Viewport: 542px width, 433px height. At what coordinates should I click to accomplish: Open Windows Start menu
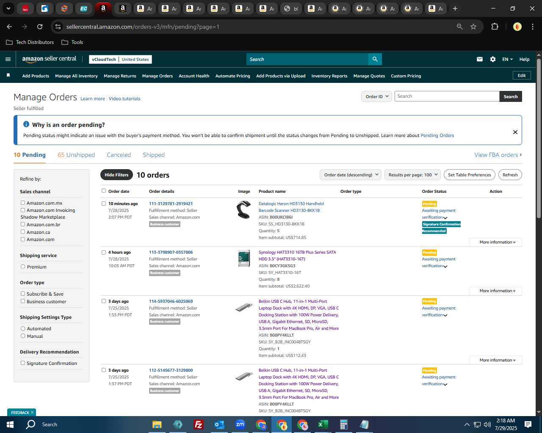(x=10, y=425)
